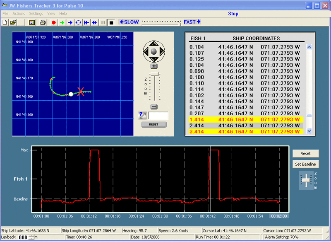Viewport: 331px width, 242px height.
Task: Click the white ship marker on map
Action: click(71, 94)
